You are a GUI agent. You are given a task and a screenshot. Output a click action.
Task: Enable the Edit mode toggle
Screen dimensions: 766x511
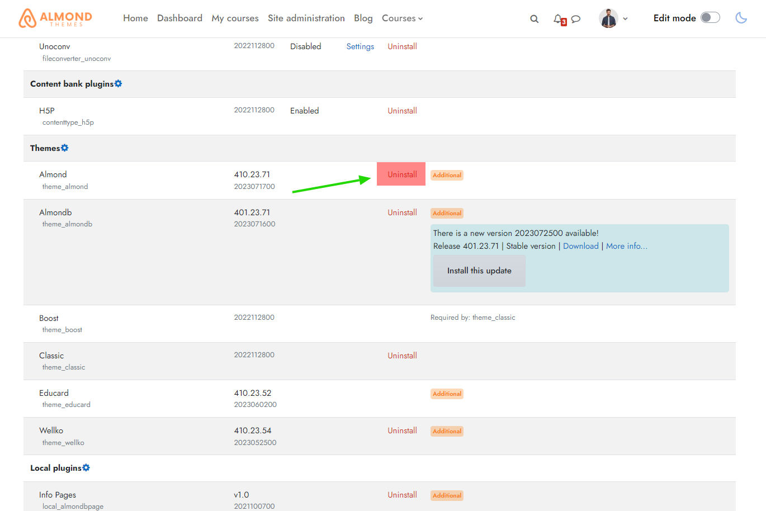point(710,17)
